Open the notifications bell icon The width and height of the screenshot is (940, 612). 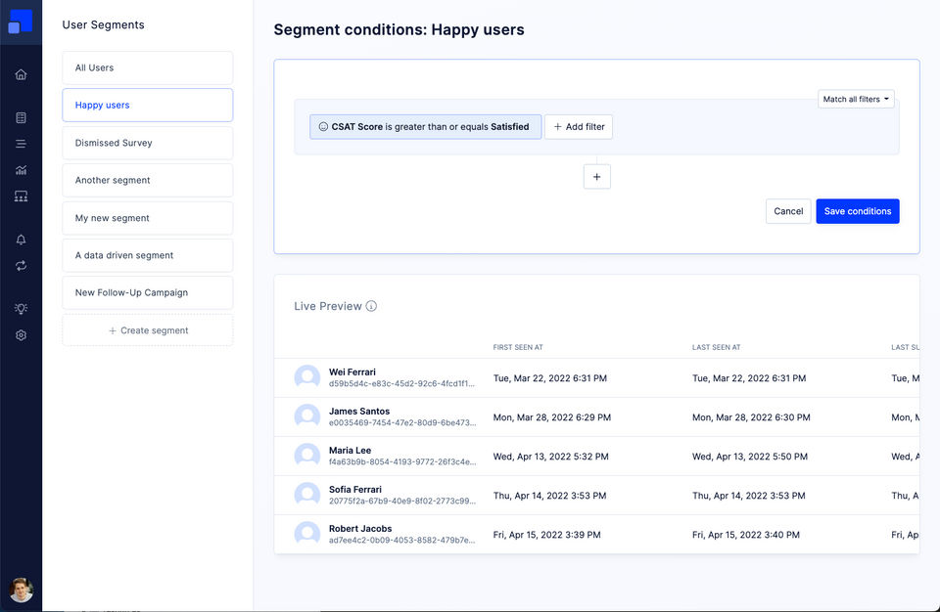pyautogui.click(x=21, y=240)
